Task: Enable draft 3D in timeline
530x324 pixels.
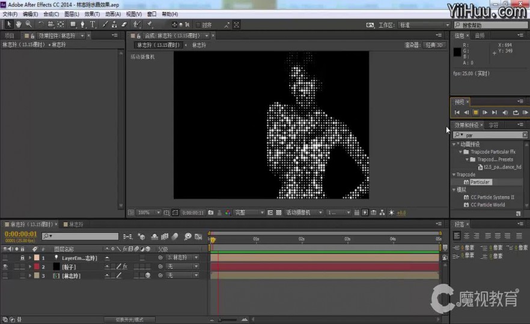Action: click(x=142, y=236)
